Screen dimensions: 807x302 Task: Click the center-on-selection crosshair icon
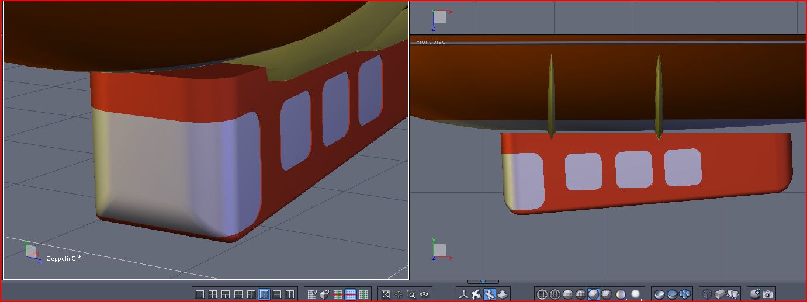tap(399, 294)
